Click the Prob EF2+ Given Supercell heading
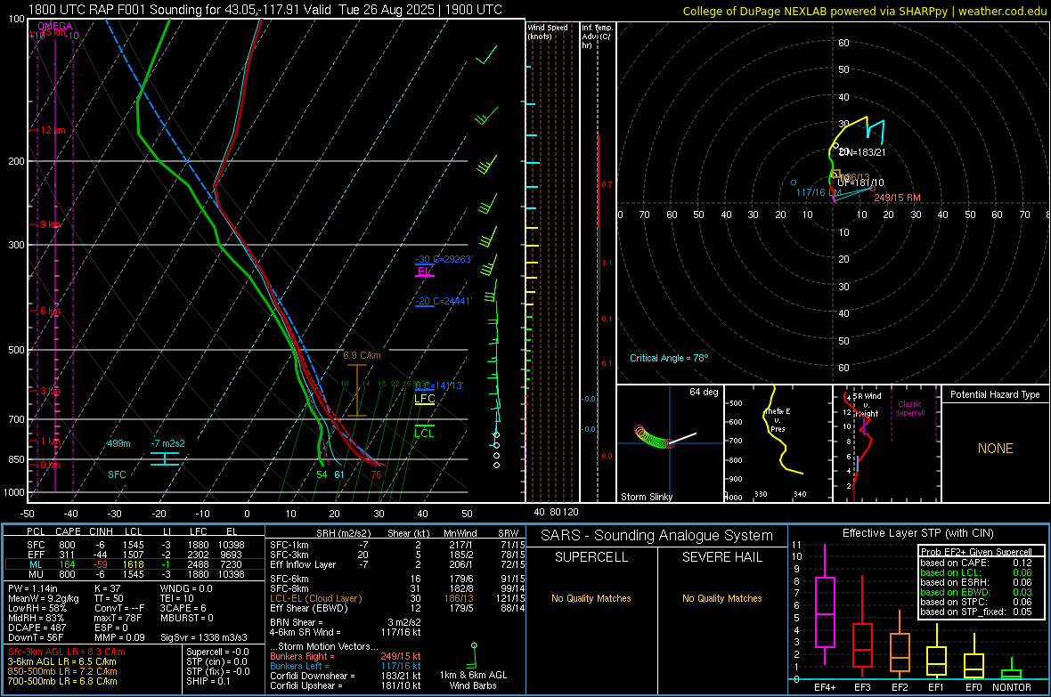 [976, 552]
